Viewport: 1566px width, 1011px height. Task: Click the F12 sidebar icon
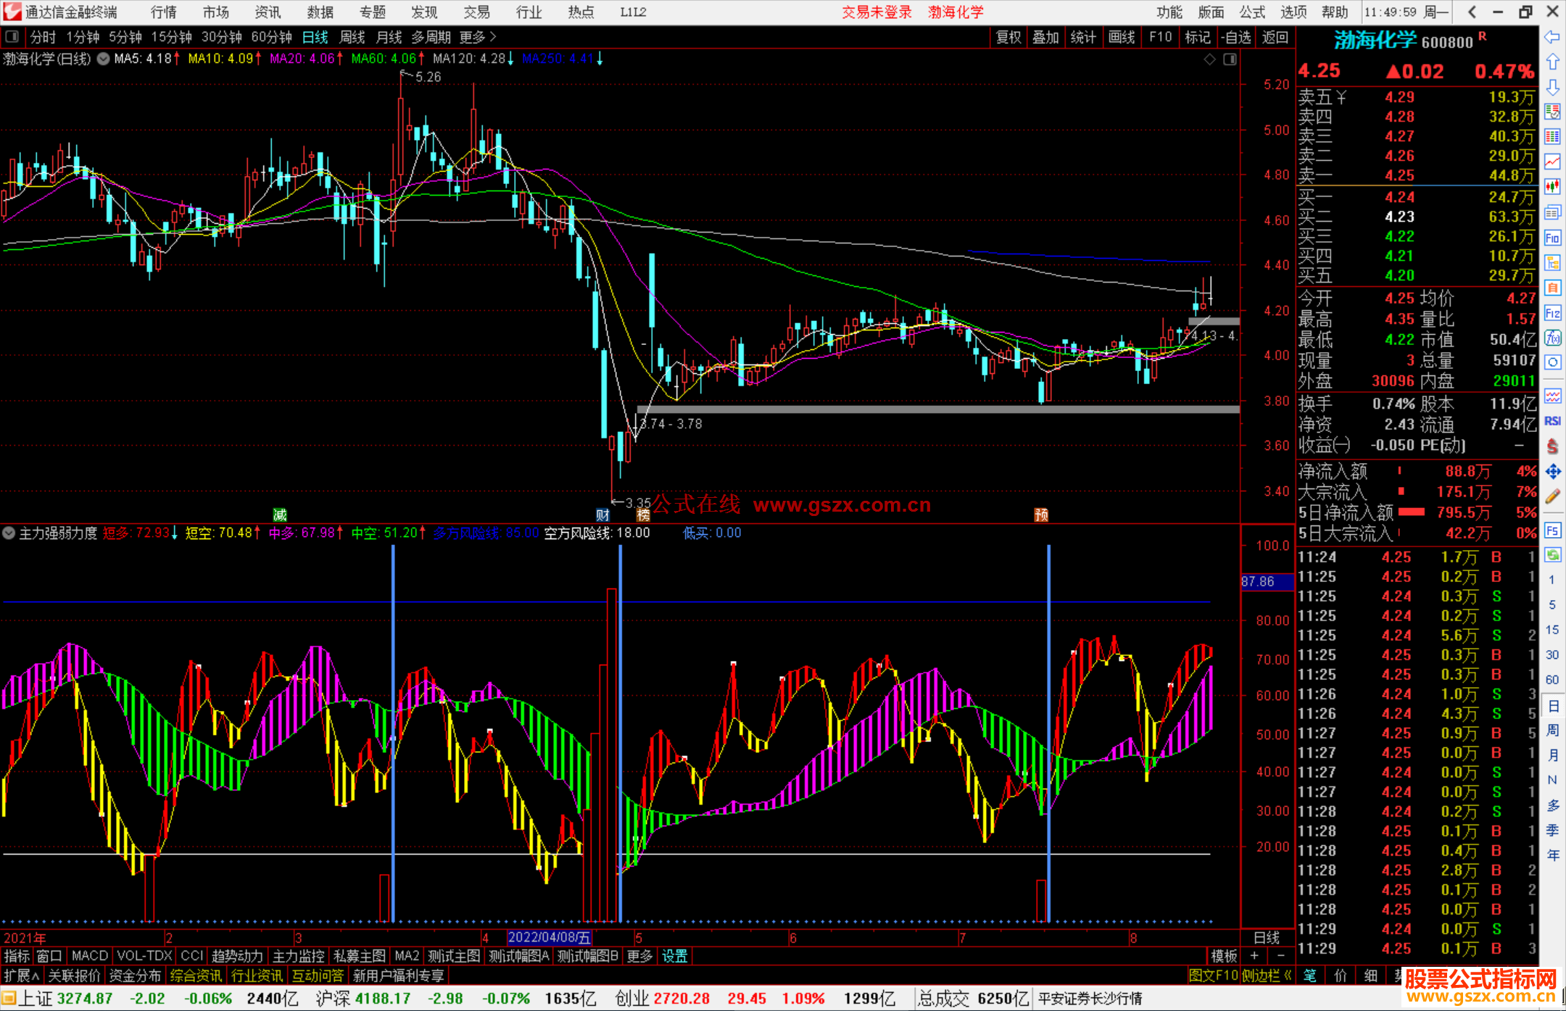click(x=1552, y=313)
